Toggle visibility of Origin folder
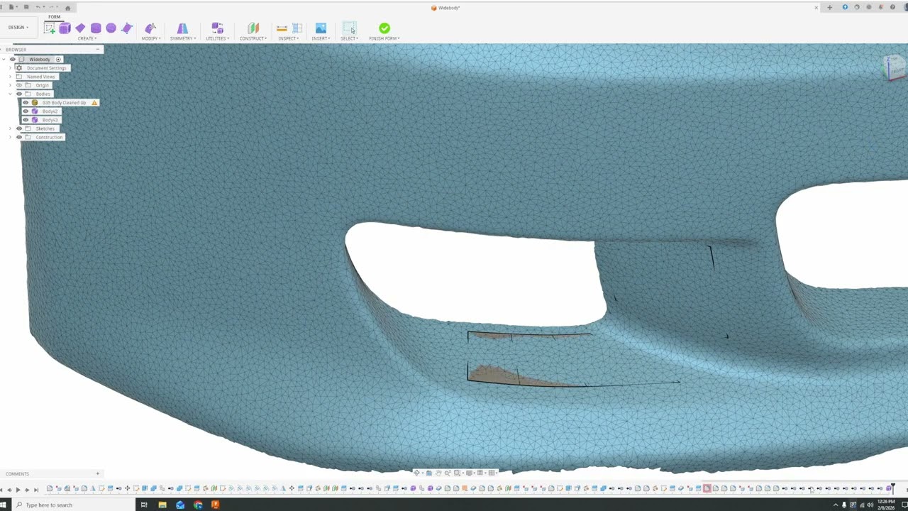The width and height of the screenshot is (908, 511). coord(19,85)
